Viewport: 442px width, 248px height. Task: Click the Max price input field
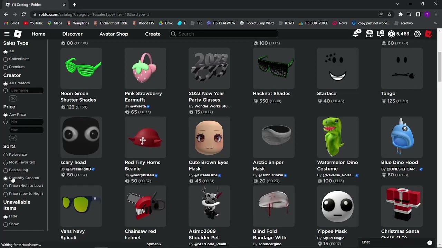27,130
